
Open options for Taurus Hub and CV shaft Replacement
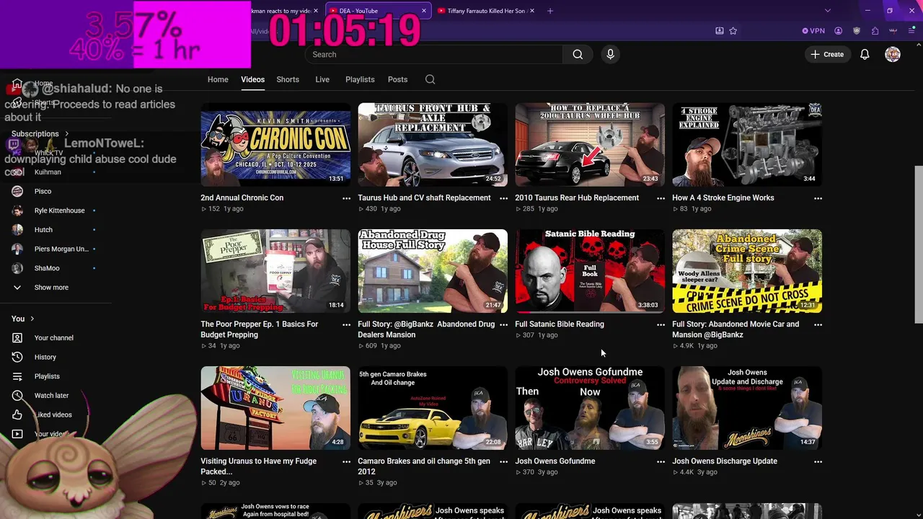[503, 198]
